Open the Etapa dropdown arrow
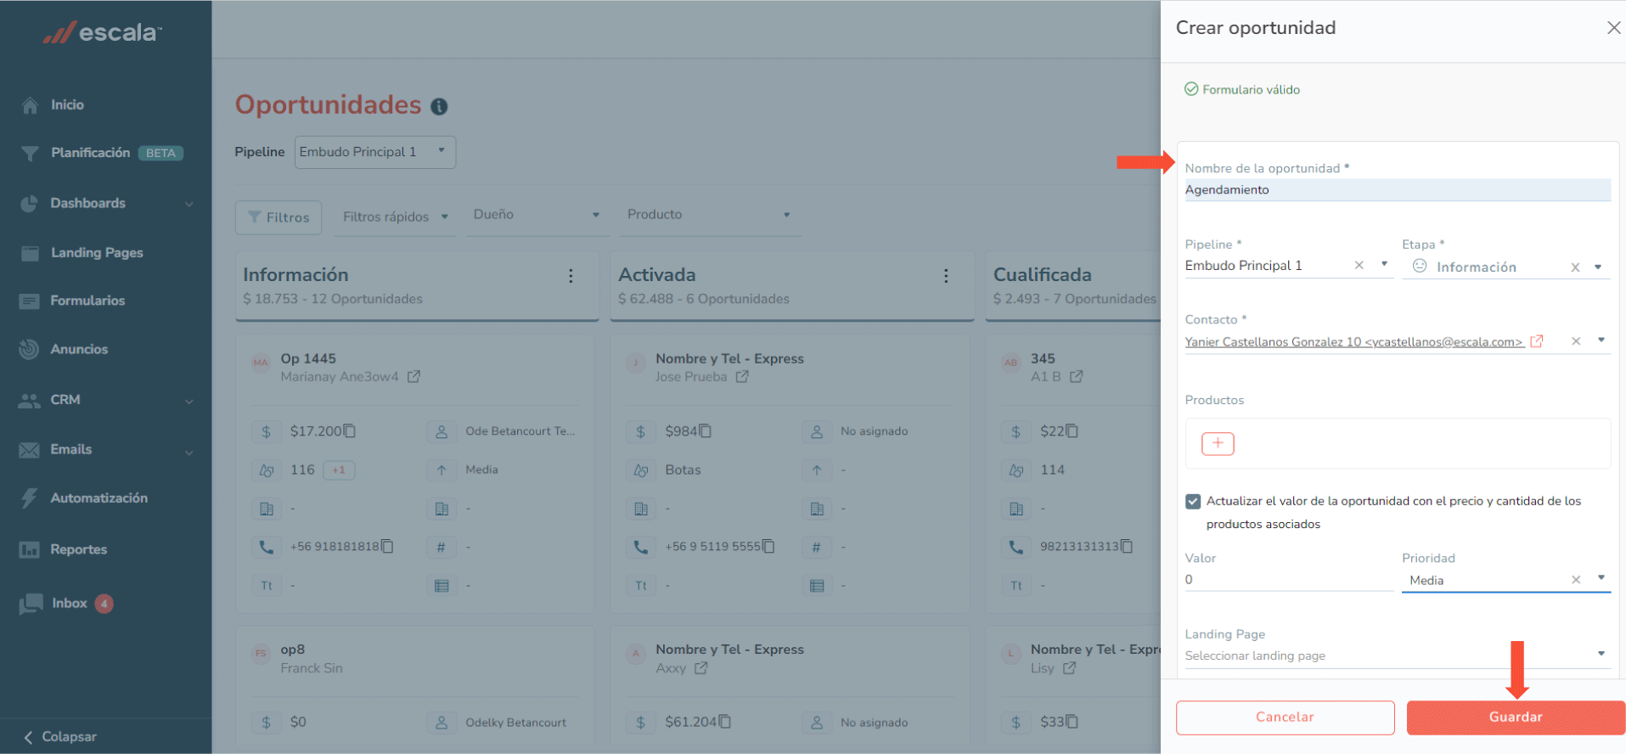Viewport: 1626px width, 754px height. point(1598,267)
